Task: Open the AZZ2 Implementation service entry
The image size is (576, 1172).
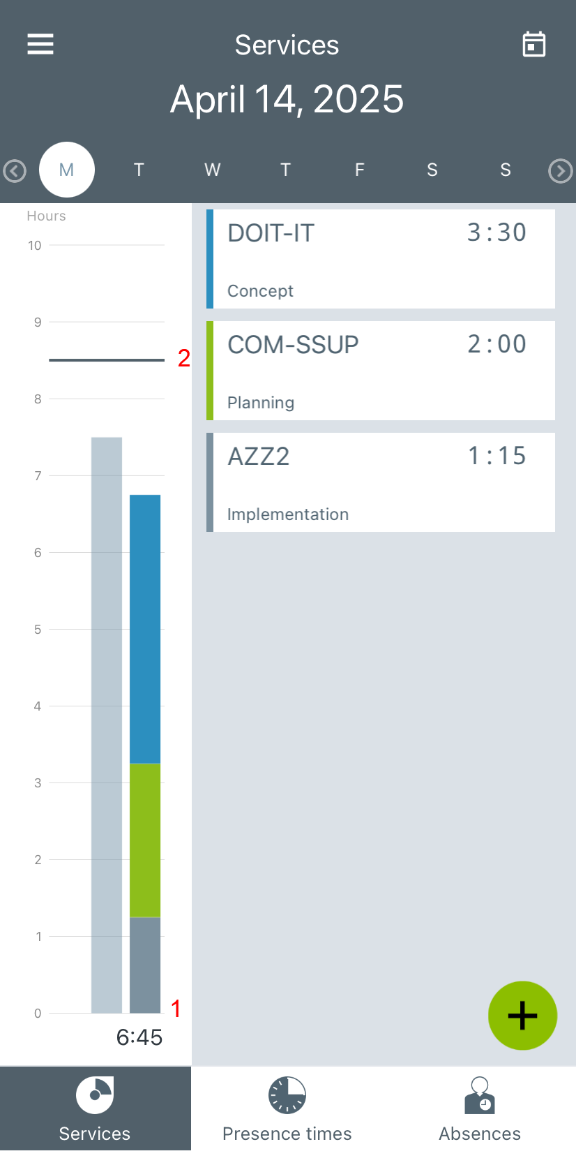Action: point(381,482)
